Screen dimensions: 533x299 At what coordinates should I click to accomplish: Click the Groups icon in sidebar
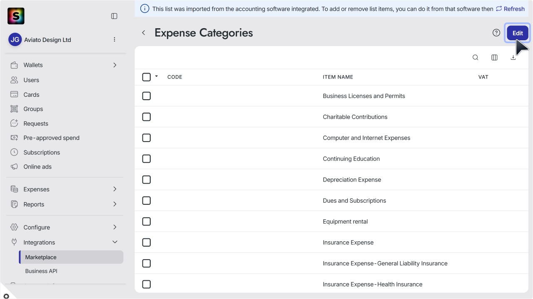[x=14, y=109]
